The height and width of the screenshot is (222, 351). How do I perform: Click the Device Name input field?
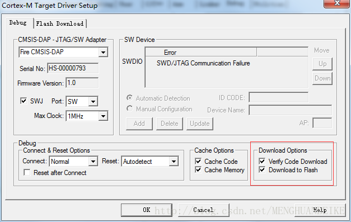point(291,110)
